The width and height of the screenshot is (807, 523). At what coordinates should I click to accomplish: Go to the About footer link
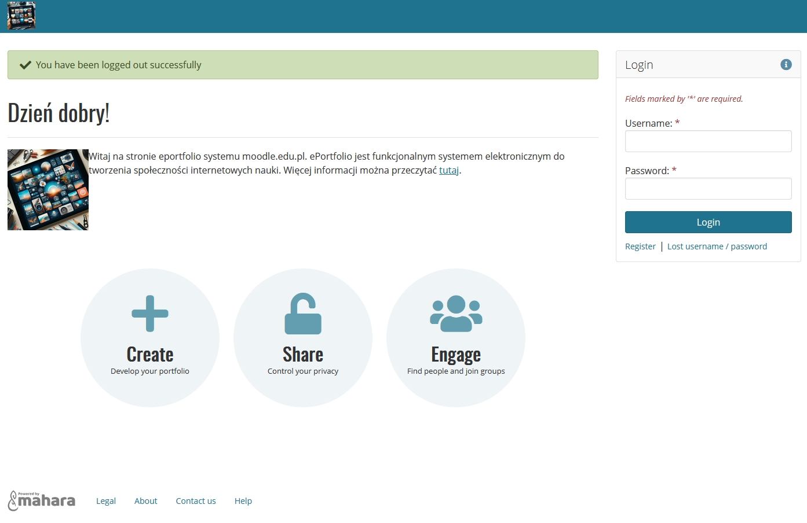(145, 501)
